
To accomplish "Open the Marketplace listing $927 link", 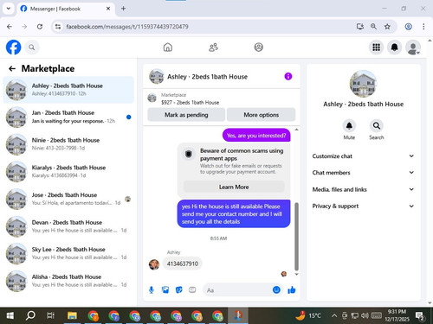I will (x=191, y=102).
